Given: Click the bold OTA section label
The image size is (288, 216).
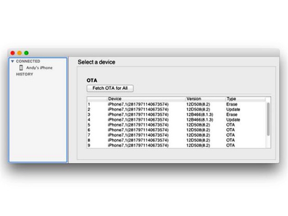Looking at the screenshot, I should tap(92, 81).
